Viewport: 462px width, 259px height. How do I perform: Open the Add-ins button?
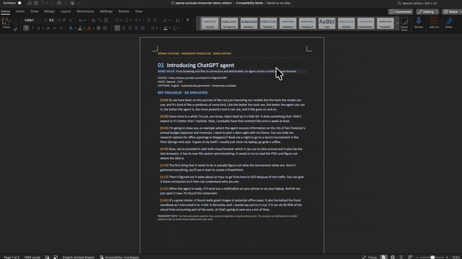pos(434,23)
